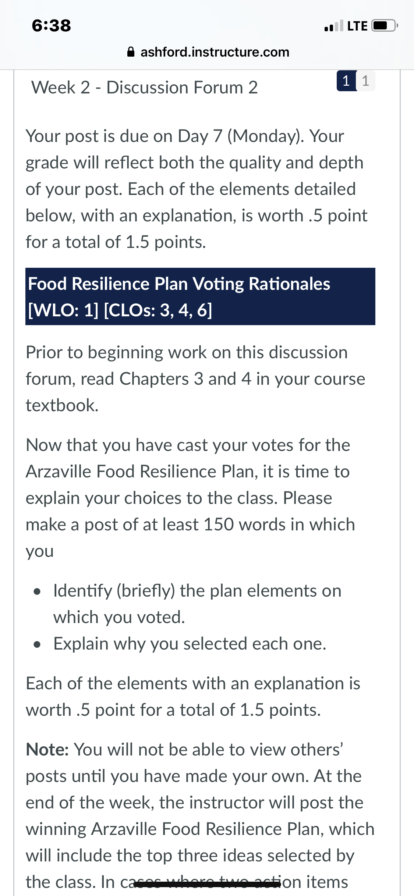Tap the LTE network indicator
414x896 pixels.
357,26
